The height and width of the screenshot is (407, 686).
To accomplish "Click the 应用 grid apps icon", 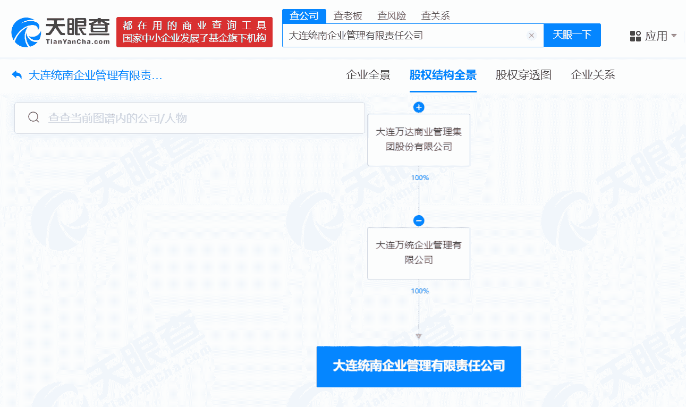I will [635, 36].
